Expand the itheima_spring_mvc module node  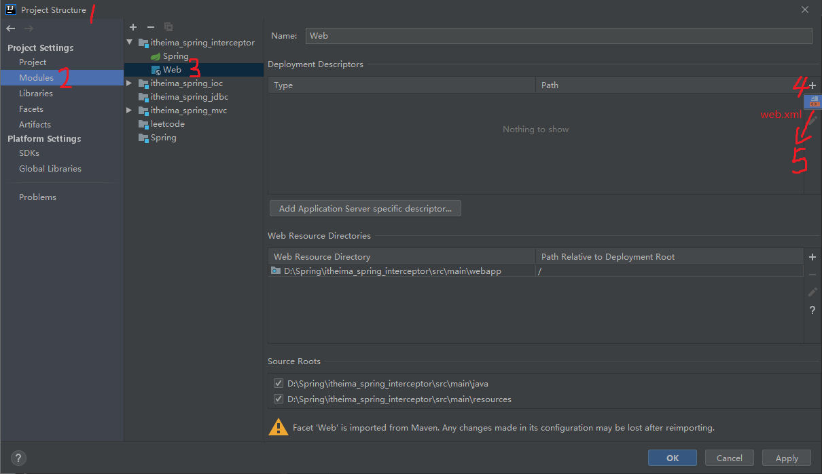(130, 111)
